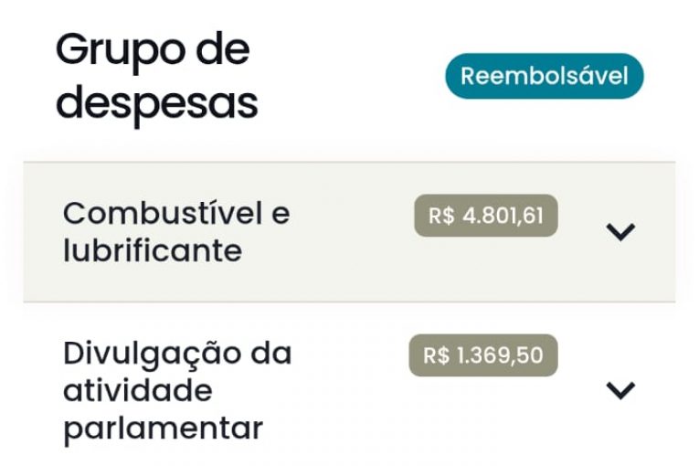Click the Reembolsável badge
Screen dimensions: 699x466
(x=544, y=76)
